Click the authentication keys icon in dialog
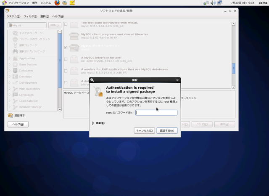Viewport: 269px width, 196px height. (98, 91)
